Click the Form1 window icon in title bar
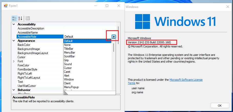233x112 pixels. tap(6, 6)
